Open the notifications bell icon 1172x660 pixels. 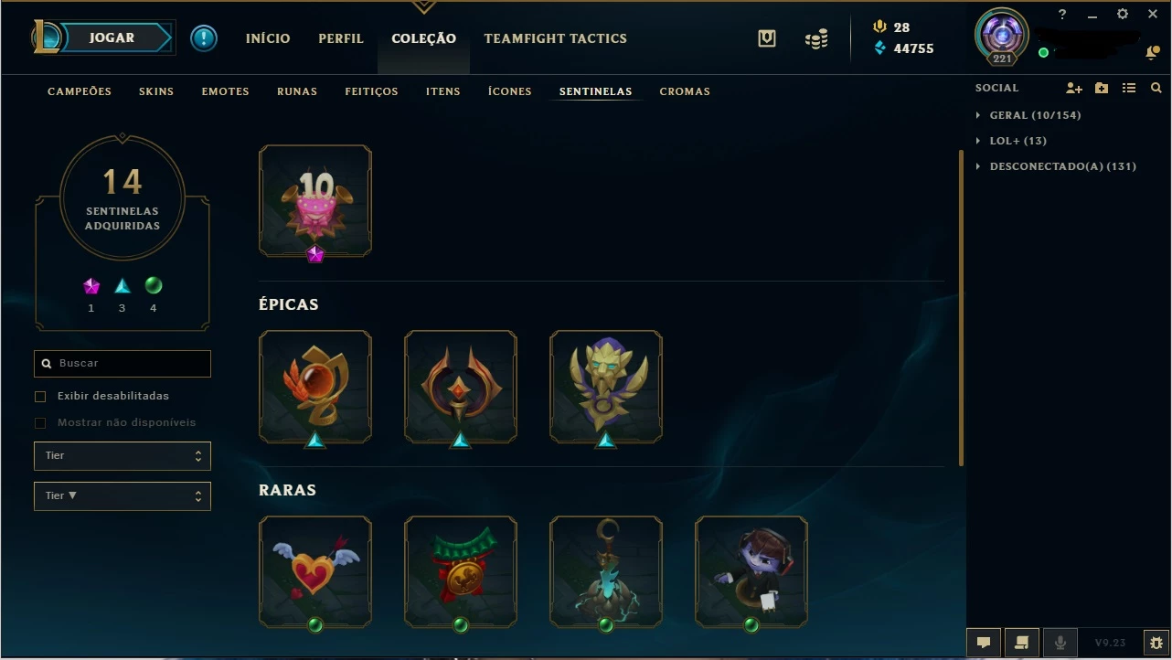point(1152,53)
